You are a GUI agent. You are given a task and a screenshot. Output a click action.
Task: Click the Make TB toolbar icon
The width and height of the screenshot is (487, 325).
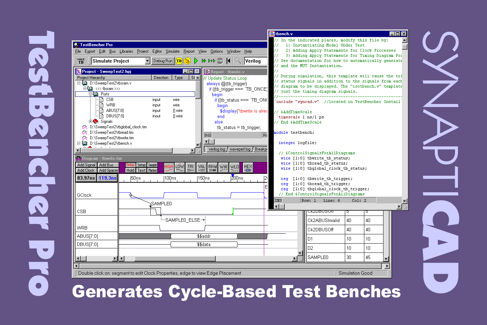[81, 61]
